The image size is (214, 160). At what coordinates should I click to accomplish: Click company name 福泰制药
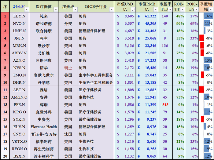pos(44,141)
